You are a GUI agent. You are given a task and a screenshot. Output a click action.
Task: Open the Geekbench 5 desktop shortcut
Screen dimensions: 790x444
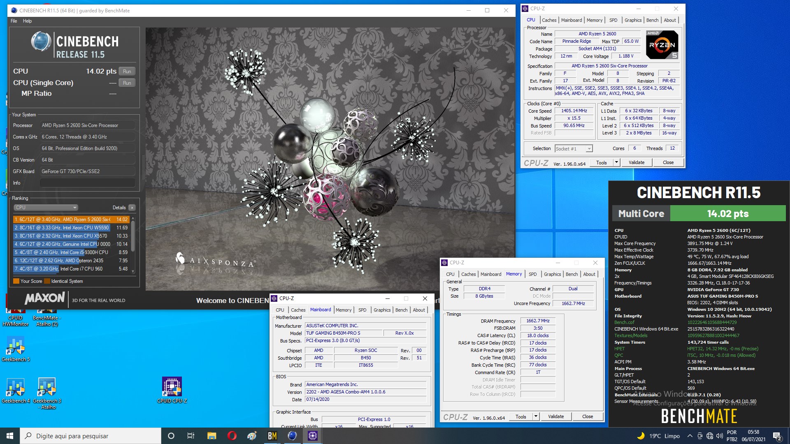point(16,349)
